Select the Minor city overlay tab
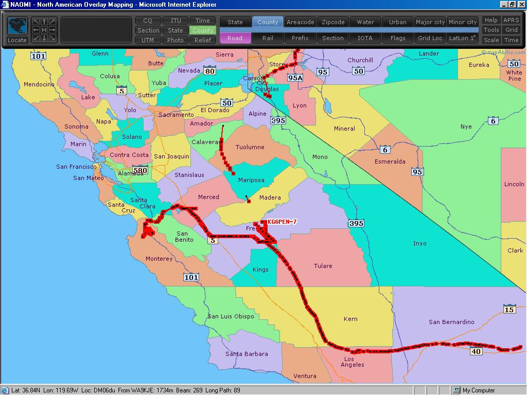This screenshot has width=527, height=395. [463, 22]
